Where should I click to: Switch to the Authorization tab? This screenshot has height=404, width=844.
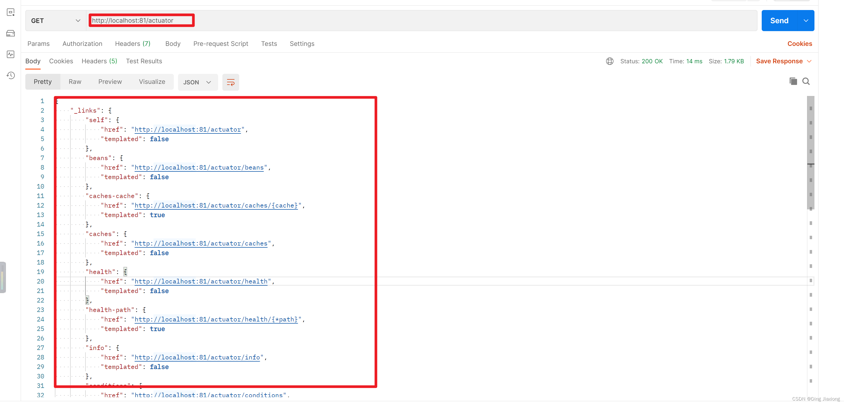pos(82,44)
